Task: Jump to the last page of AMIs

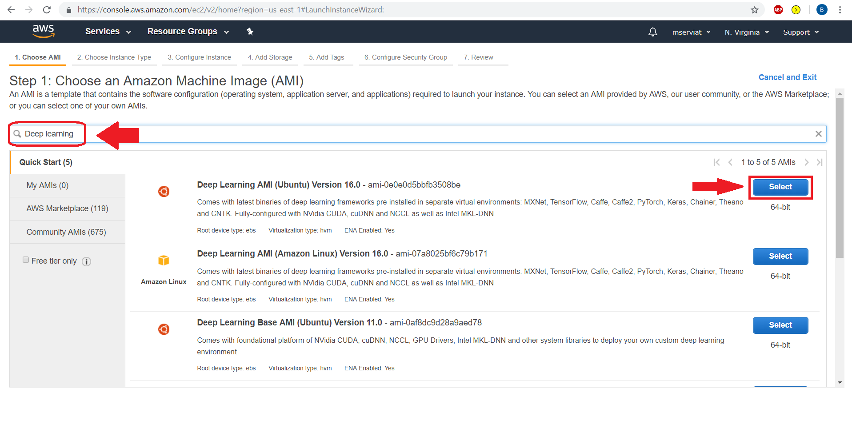Action: pos(820,162)
